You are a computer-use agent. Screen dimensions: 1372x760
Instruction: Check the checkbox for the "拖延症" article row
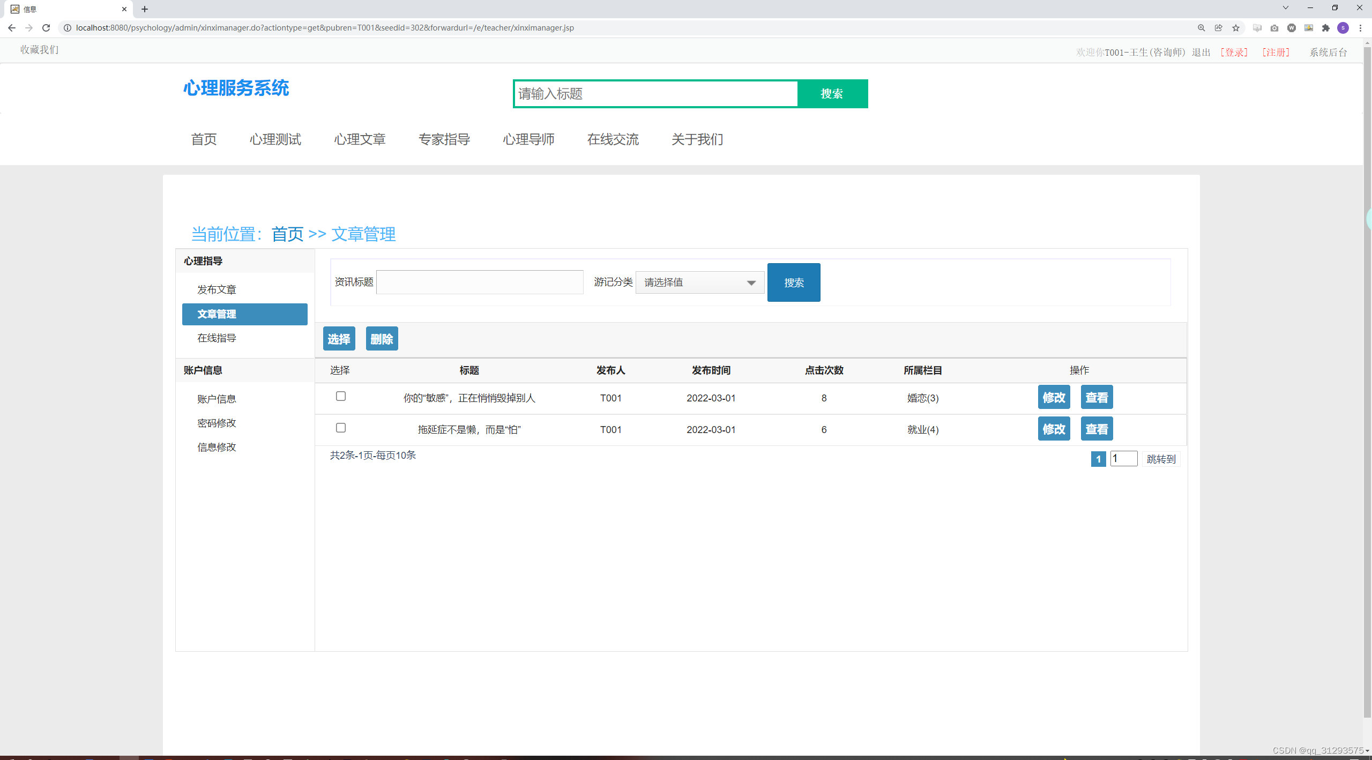(340, 428)
